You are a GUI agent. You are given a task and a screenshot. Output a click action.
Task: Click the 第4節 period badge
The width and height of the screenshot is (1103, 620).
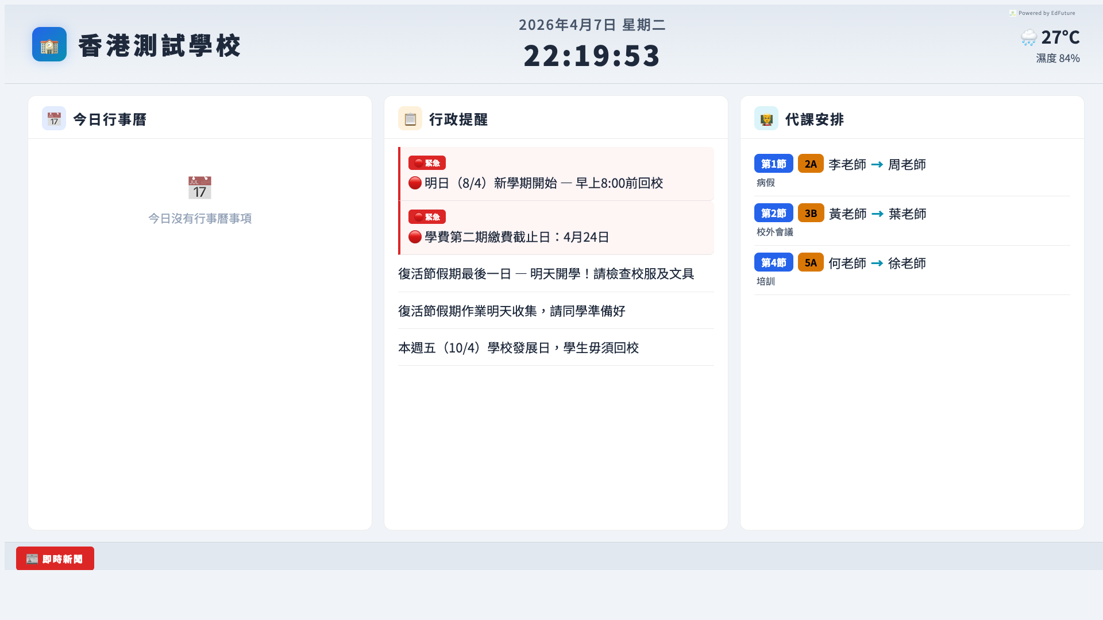(773, 263)
